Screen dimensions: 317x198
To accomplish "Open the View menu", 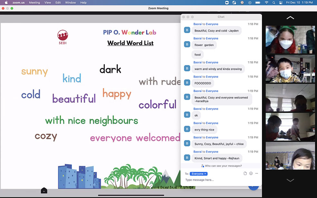I will pyautogui.click(x=48, y=3).
